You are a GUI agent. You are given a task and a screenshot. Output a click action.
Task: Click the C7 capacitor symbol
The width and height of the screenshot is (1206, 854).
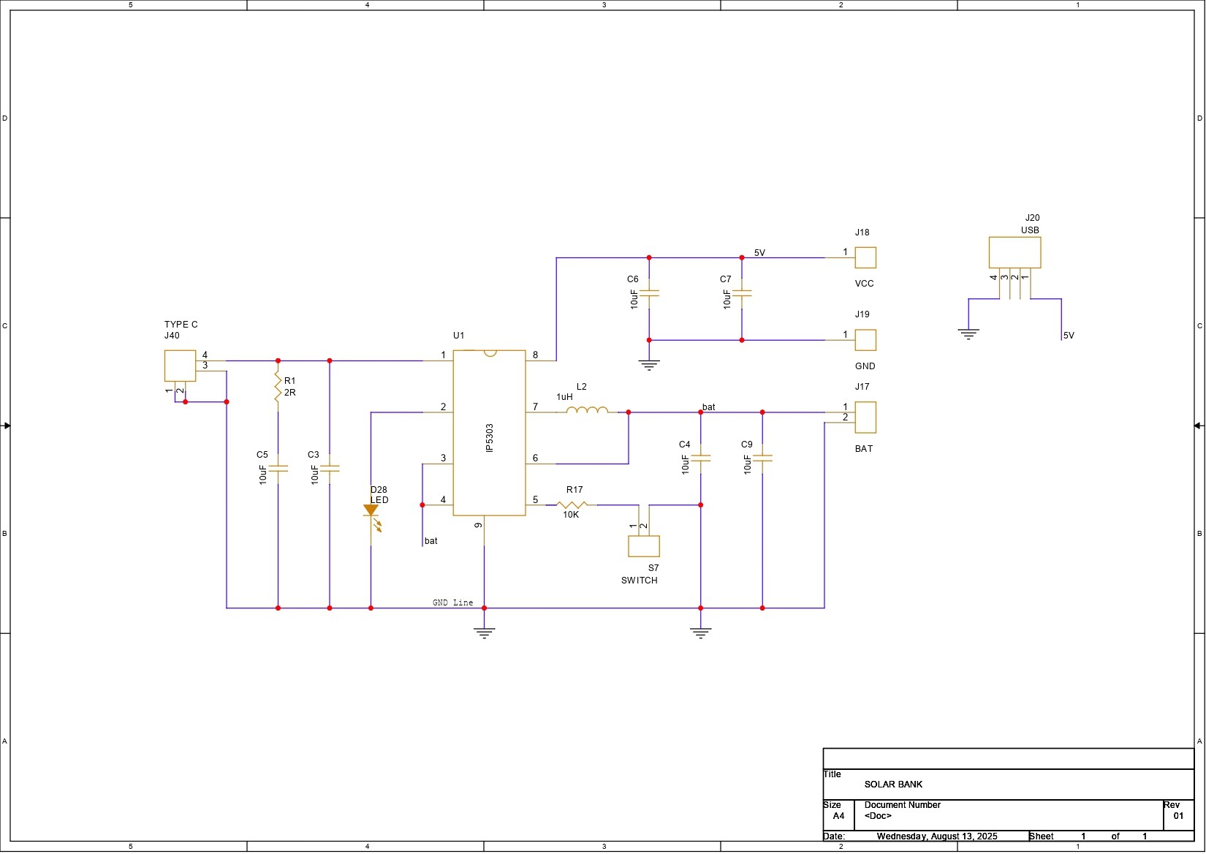pyautogui.click(x=742, y=293)
